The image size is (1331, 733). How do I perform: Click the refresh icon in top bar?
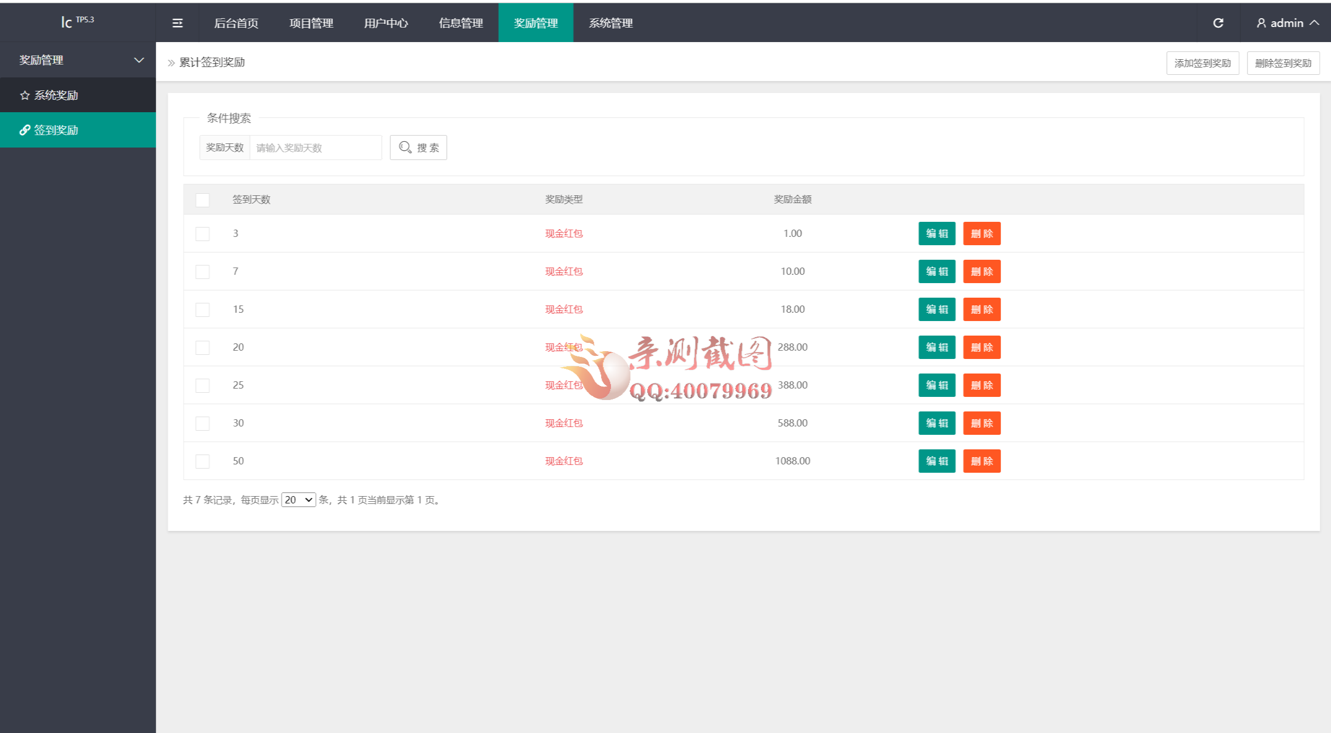pyautogui.click(x=1218, y=23)
